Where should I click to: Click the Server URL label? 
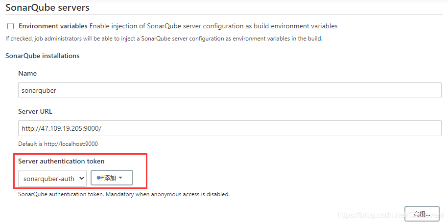pos(35,111)
